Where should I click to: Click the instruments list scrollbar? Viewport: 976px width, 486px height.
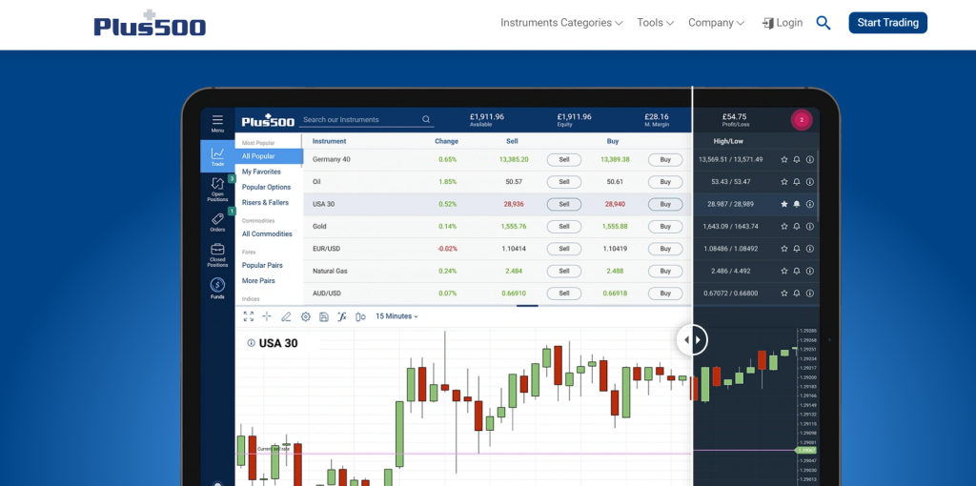coord(817,185)
